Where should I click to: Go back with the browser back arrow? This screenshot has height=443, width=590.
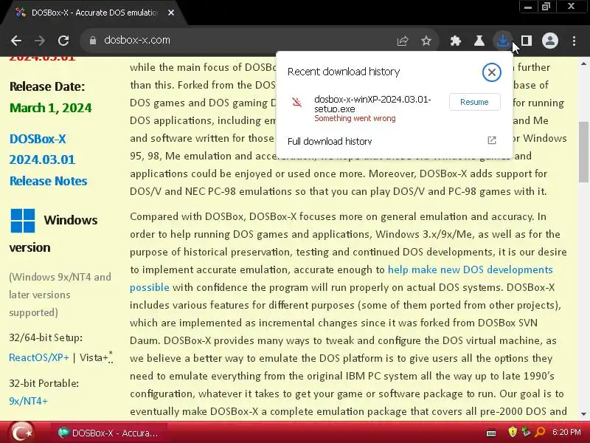(x=16, y=41)
